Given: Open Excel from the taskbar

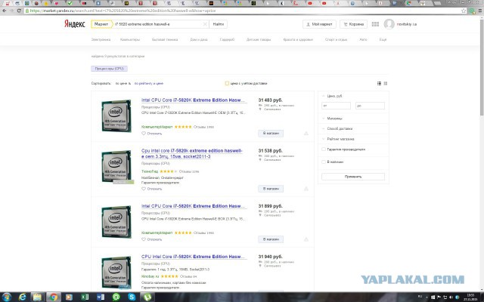Looking at the screenshot, I should tap(85, 297).
